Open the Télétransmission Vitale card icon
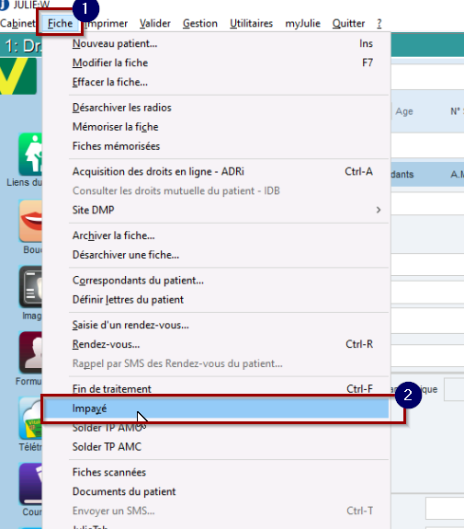Image resolution: width=464 pixels, height=529 pixels. (30, 419)
